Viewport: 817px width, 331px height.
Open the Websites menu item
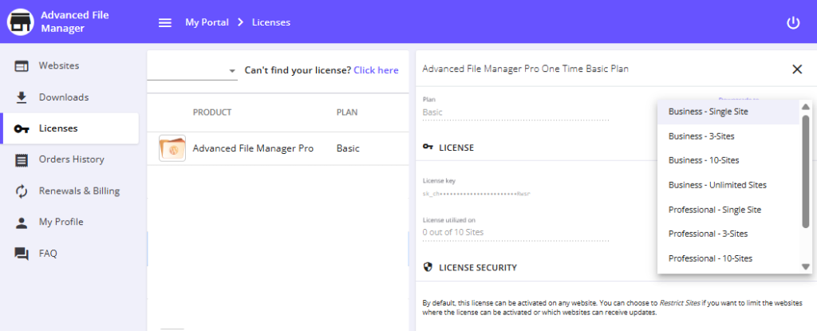tap(69, 66)
